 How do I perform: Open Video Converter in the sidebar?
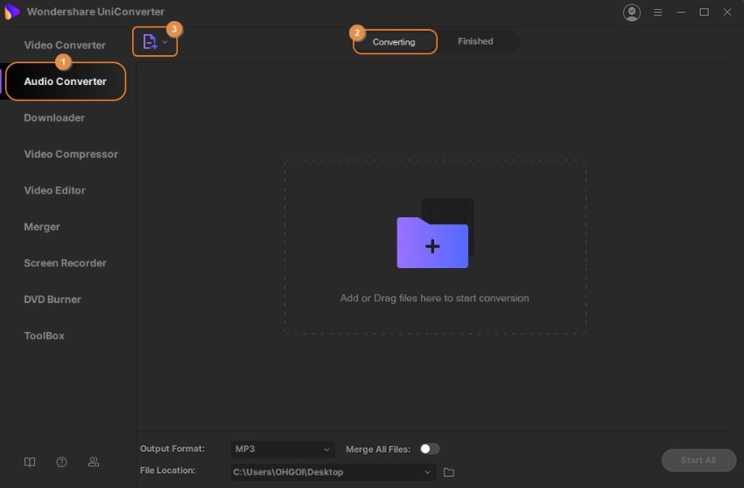[x=65, y=45]
